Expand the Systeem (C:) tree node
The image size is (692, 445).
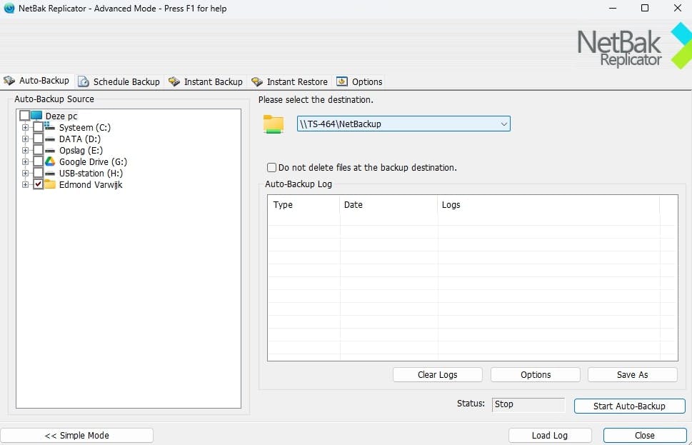tap(26, 128)
